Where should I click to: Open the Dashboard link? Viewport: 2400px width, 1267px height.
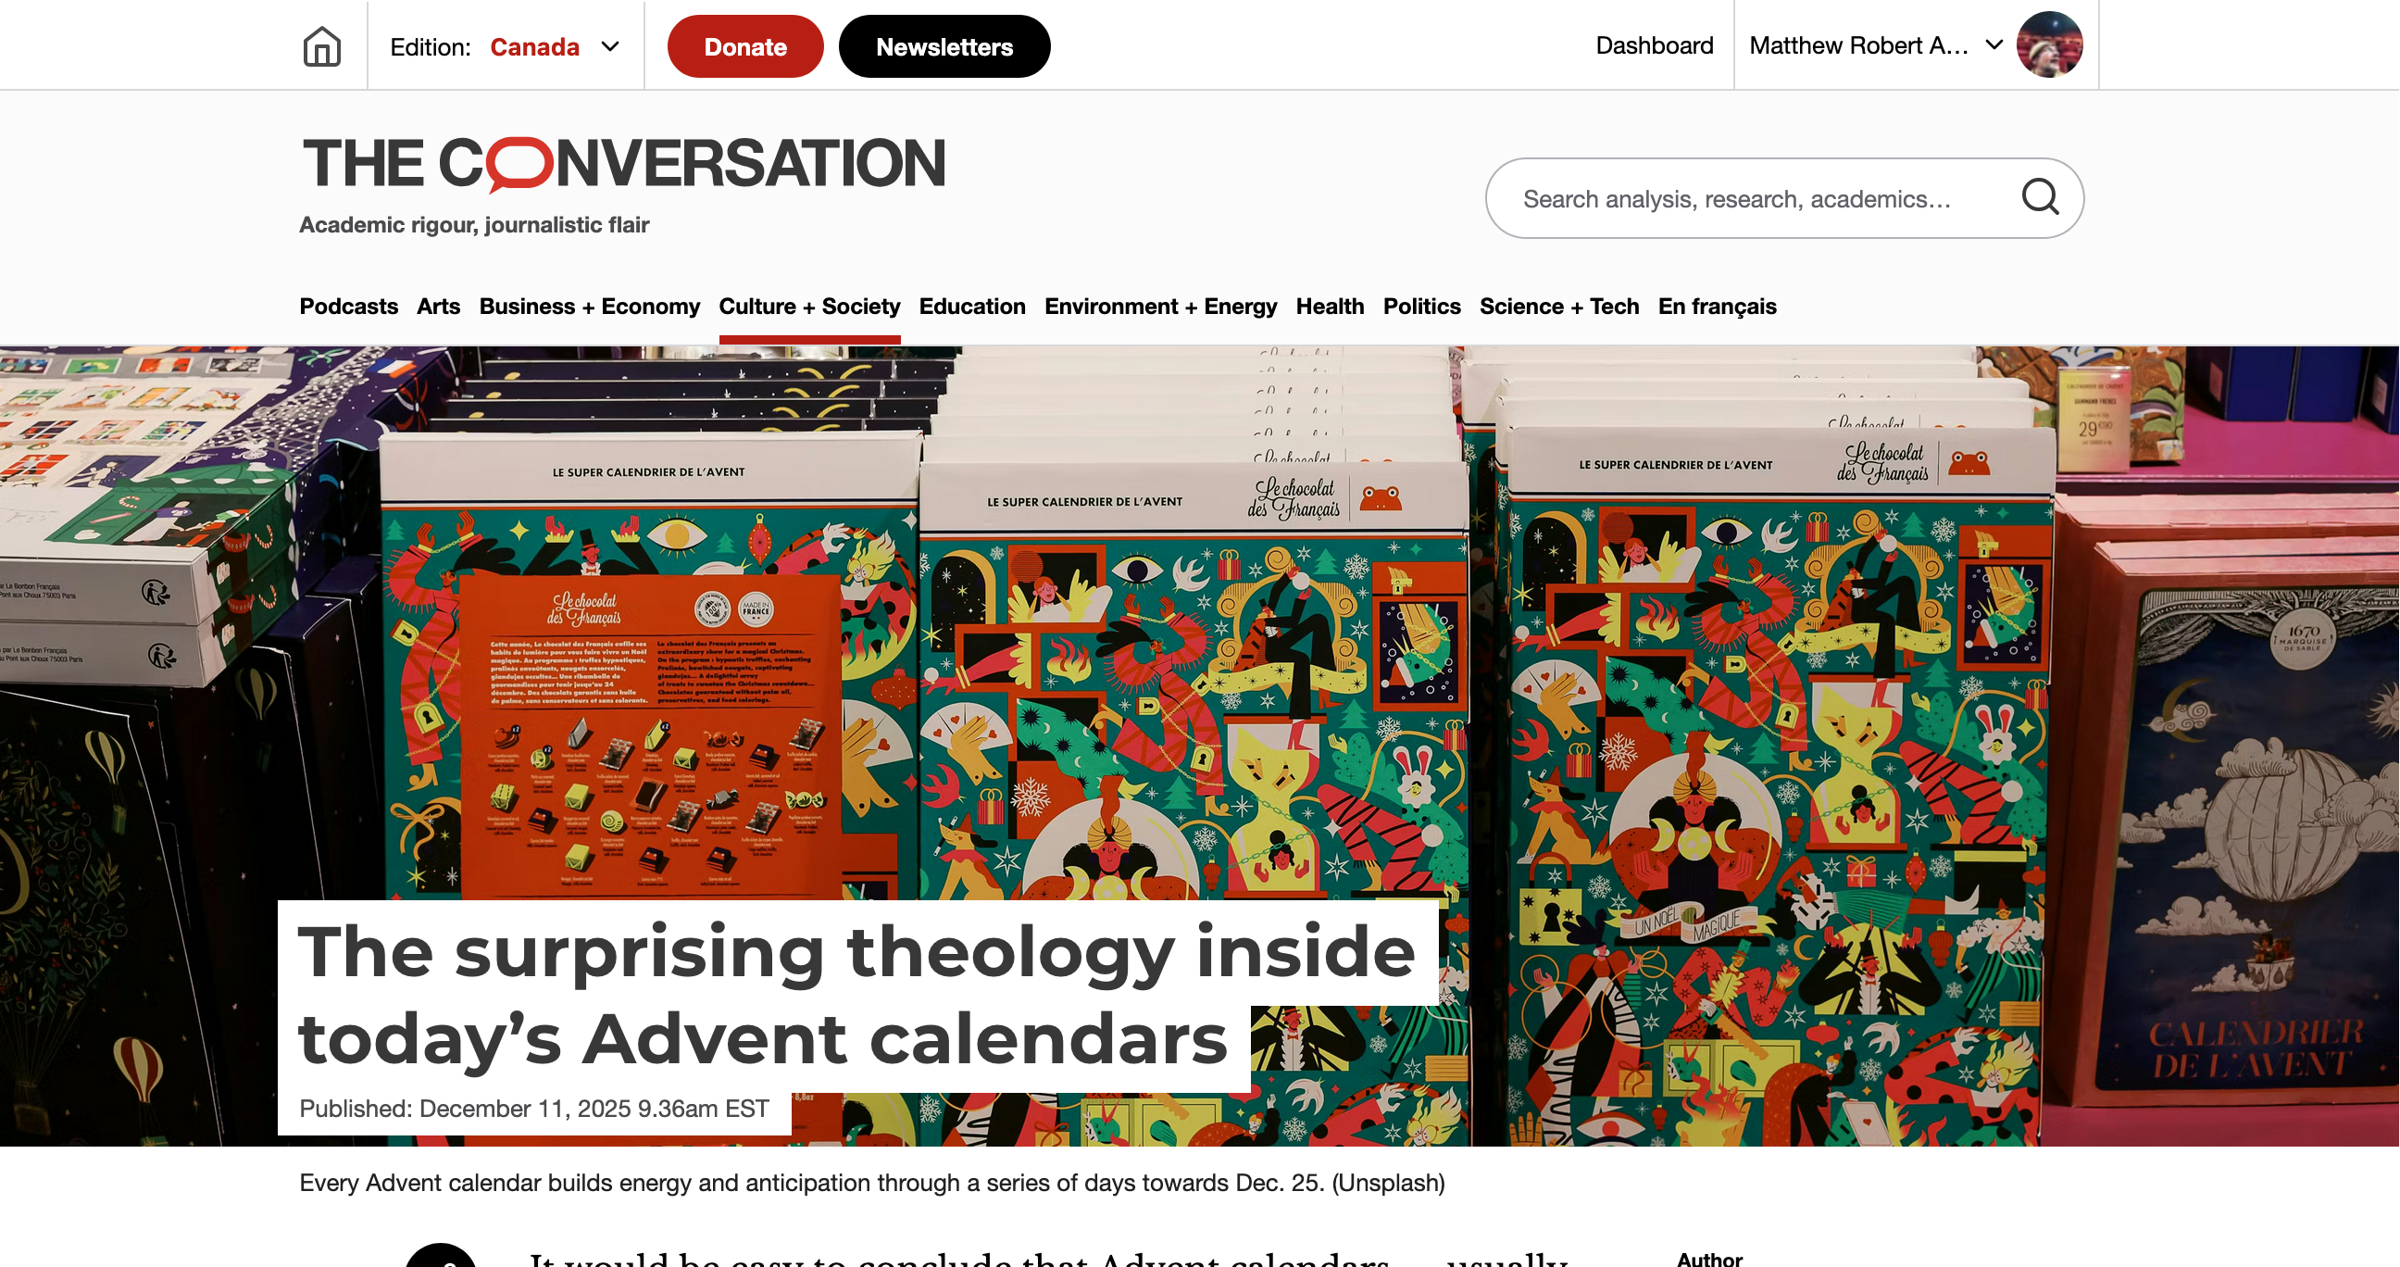coord(1654,45)
